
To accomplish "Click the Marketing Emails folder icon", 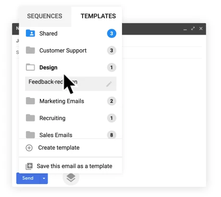I will [x=30, y=101].
